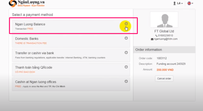Select Domestic Banks payment method
Image resolution: width=203 pixels, height=111 pixels.
71,41
